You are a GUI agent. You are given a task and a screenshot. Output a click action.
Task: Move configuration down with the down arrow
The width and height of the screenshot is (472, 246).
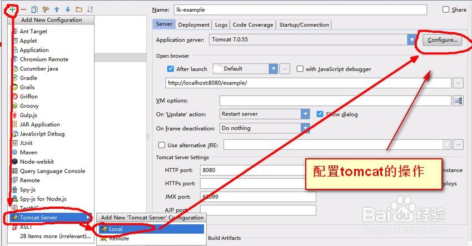pyautogui.click(x=68, y=9)
